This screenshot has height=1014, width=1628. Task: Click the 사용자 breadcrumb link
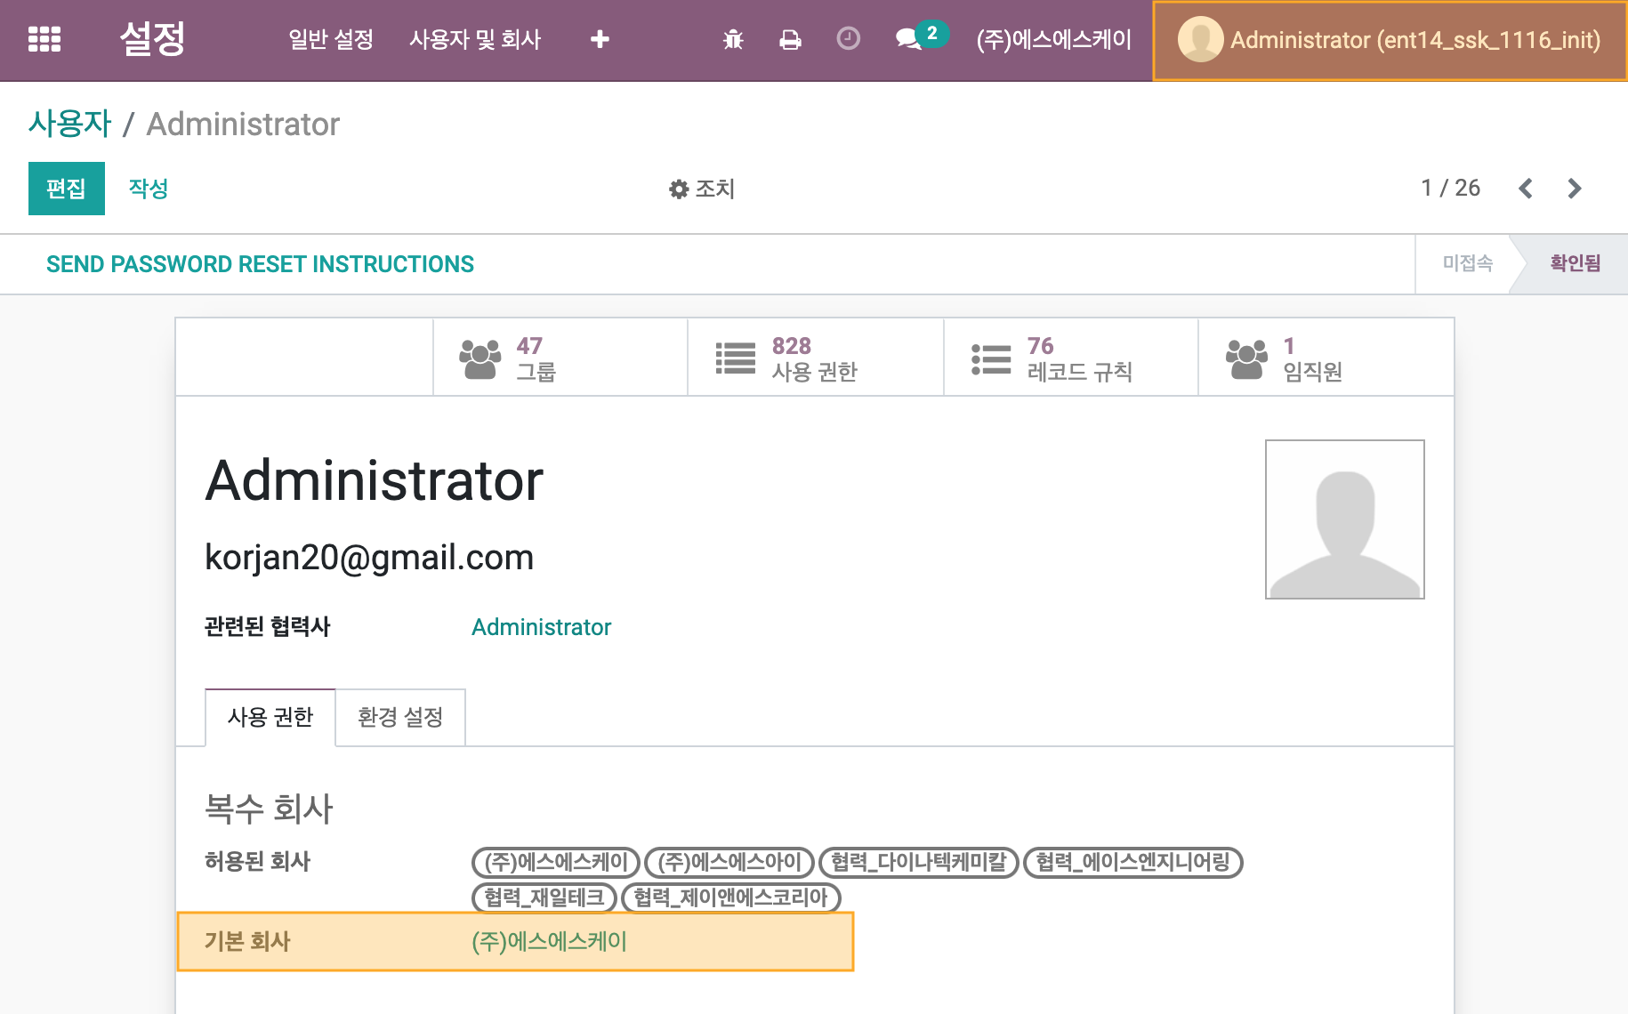point(70,124)
